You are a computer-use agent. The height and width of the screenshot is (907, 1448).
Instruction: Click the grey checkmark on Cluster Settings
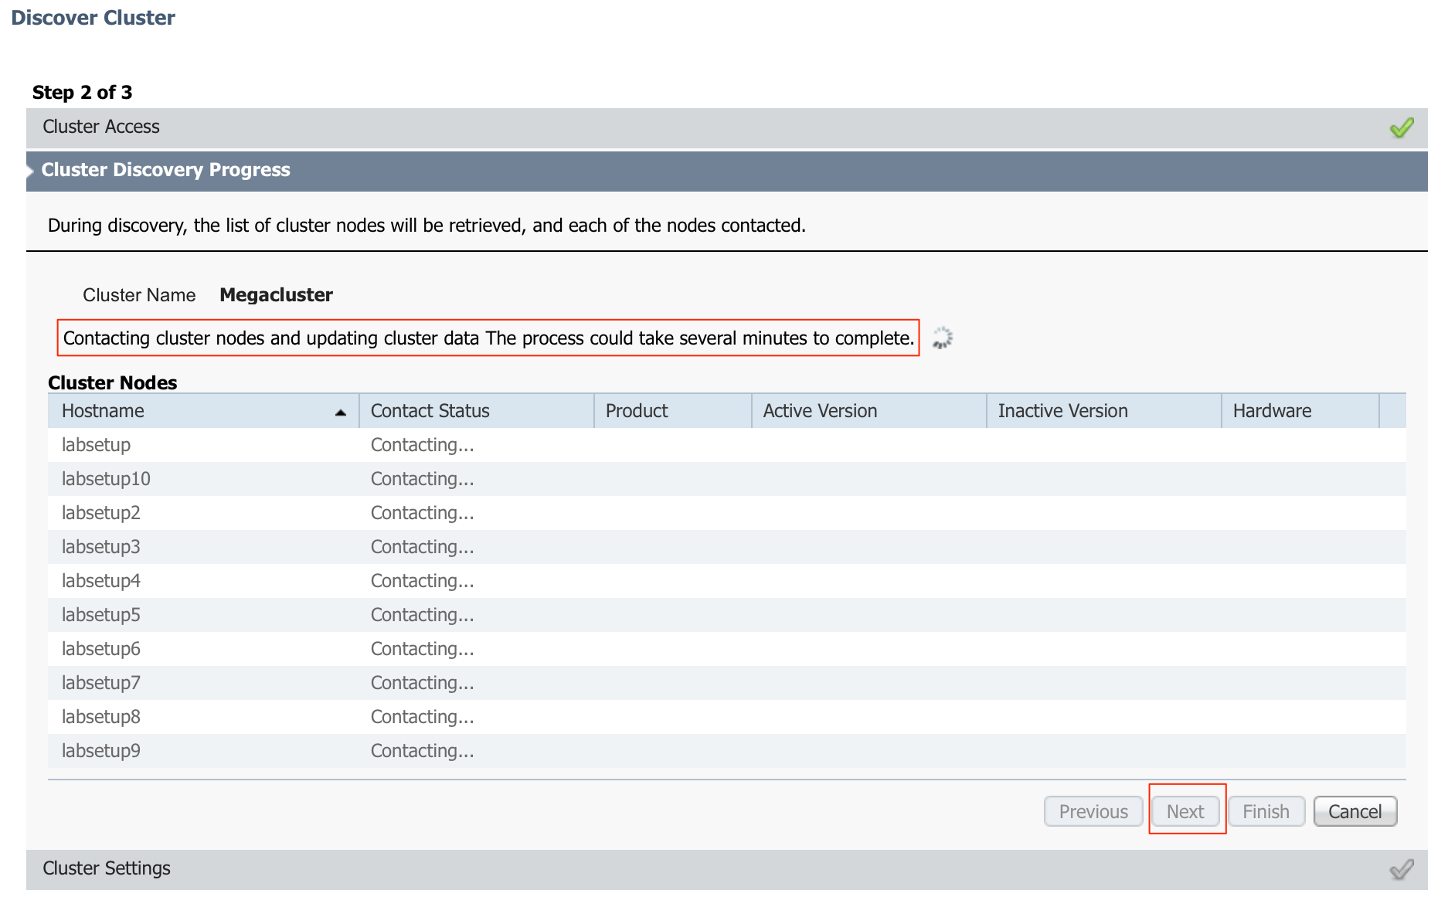1402,869
